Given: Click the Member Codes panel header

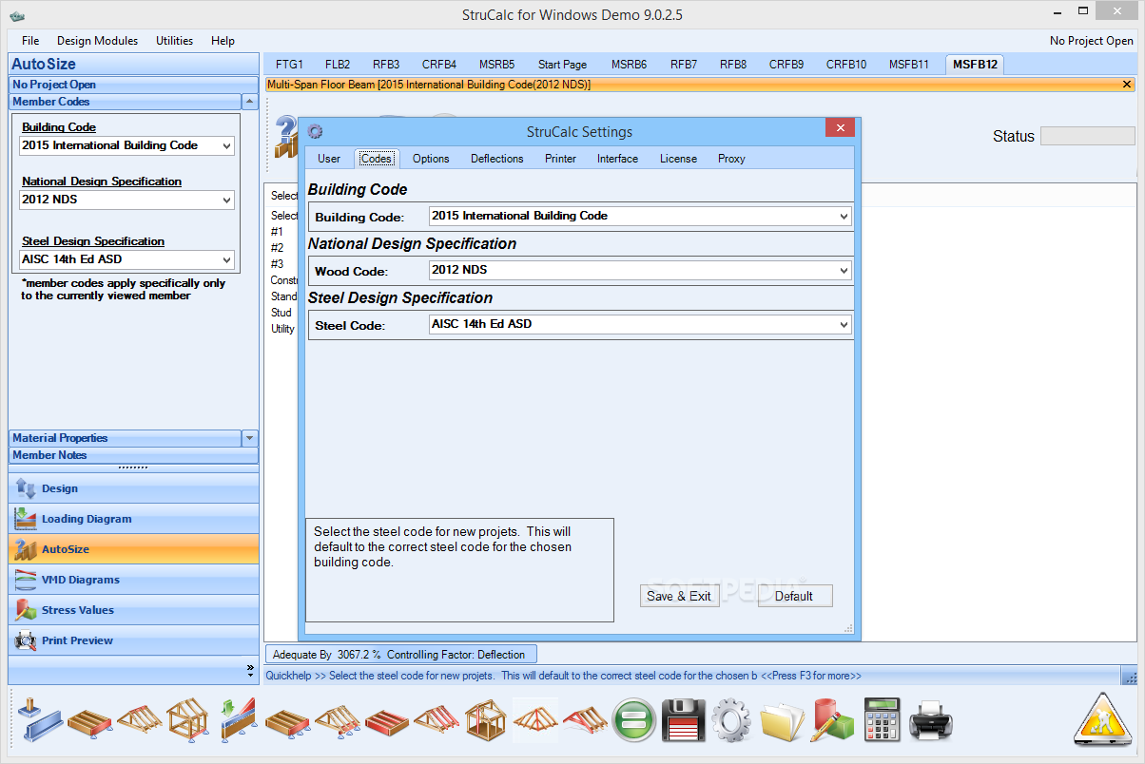Looking at the screenshot, I should [x=125, y=102].
